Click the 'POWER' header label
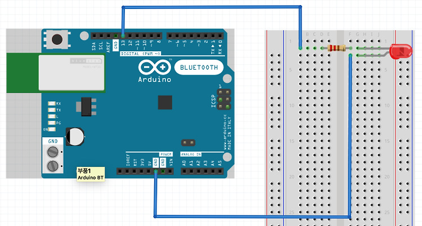Viewport: 422px width, 226px height. (166, 154)
